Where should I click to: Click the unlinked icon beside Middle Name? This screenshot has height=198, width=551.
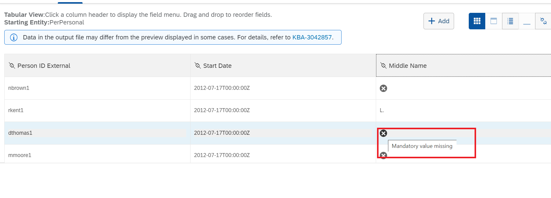tap(383, 65)
